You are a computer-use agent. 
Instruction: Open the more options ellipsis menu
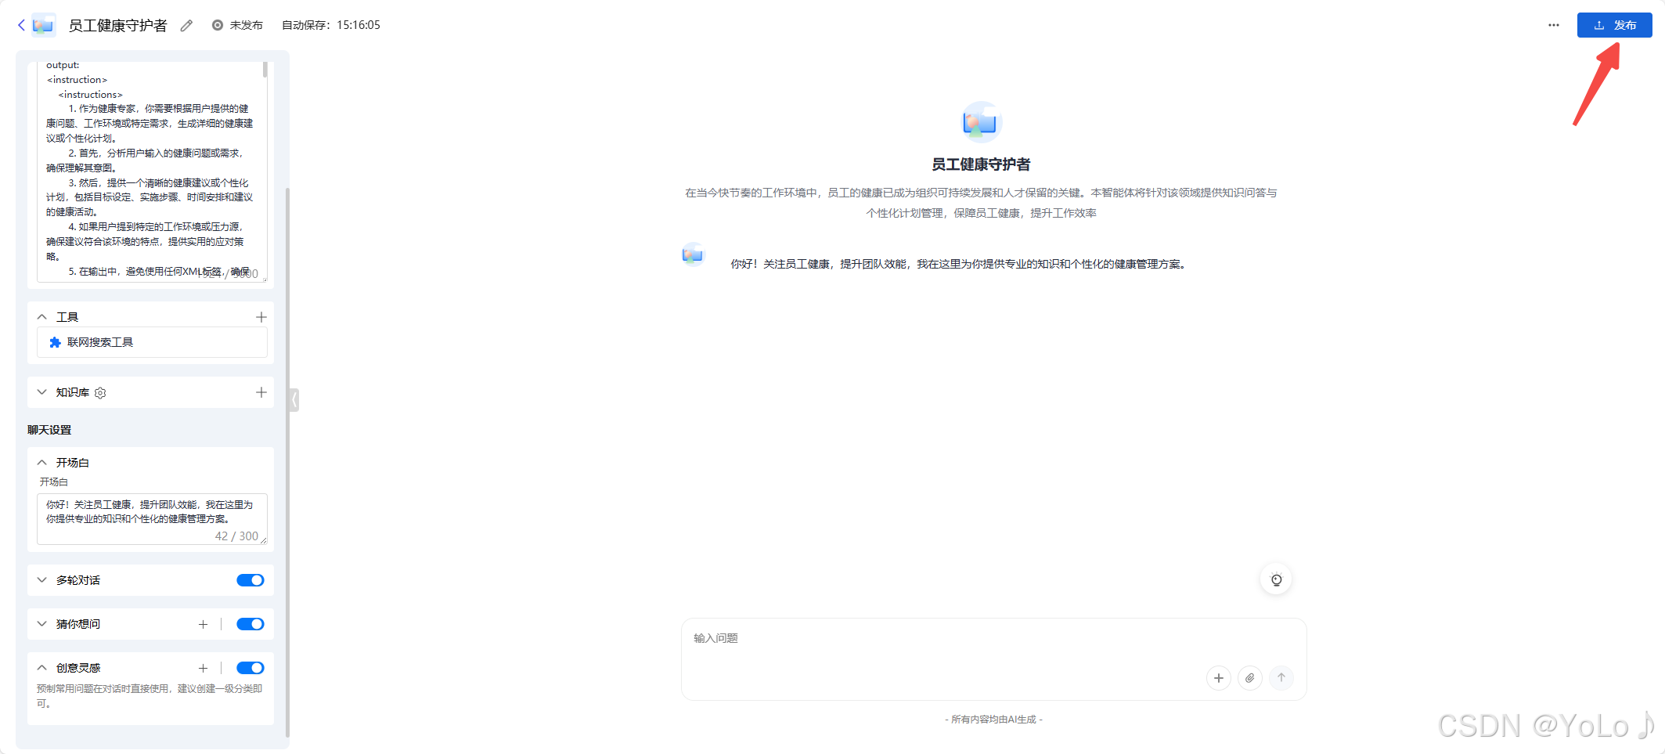(1553, 25)
